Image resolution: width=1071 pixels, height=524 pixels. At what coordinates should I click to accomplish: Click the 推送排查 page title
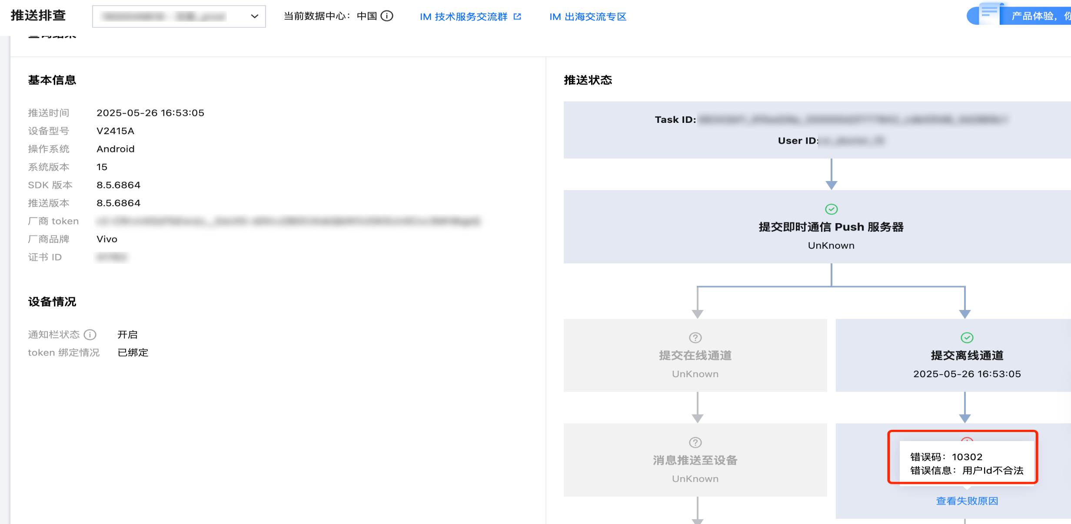pyautogui.click(x=38, y=16)
